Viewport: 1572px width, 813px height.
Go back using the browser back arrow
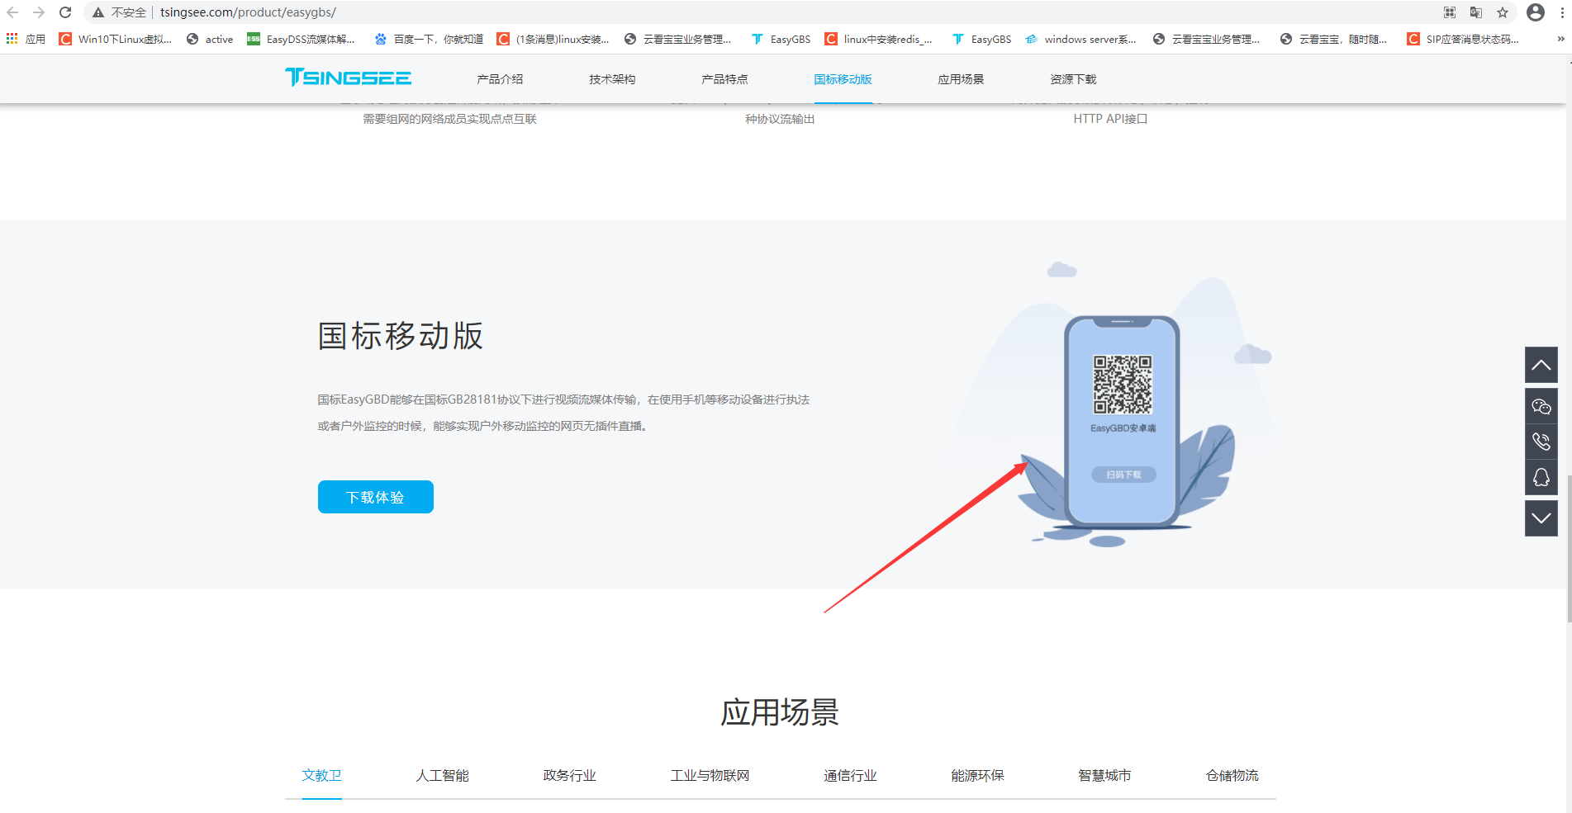[x=12, y=12]
